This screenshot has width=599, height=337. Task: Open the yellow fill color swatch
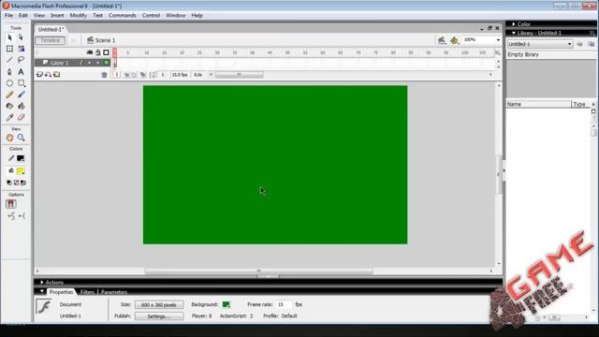point(21,170)
